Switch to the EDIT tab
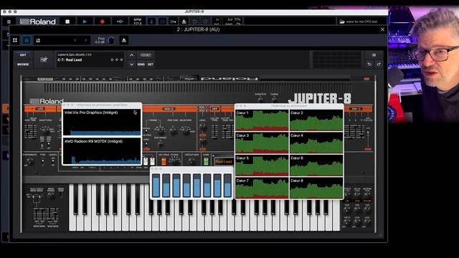Screen dimensions: 459x258 coord(23,55)
